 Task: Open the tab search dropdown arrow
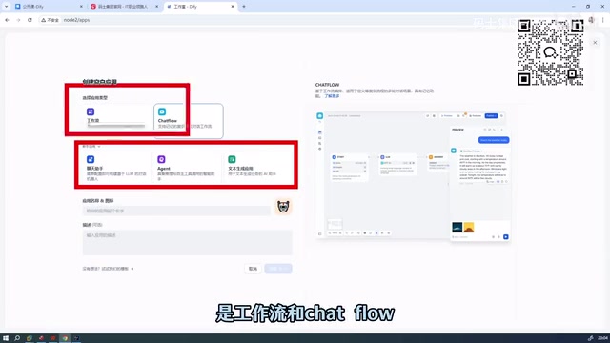coord(6,7)
